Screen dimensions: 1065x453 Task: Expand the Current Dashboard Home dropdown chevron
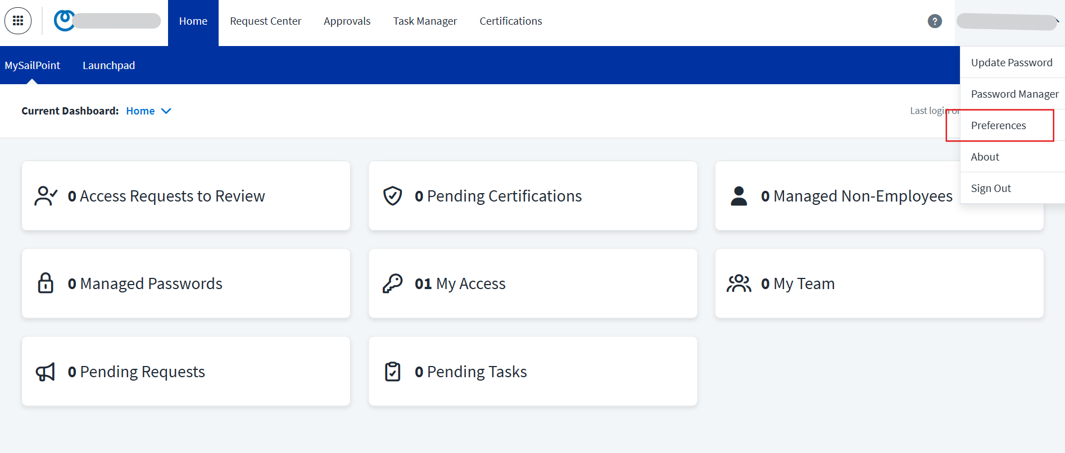pyautogui.click(x=166, y=111)
